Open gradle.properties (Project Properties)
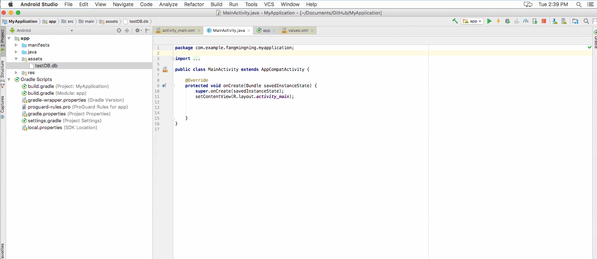597x259 pixels. click(66, 114)
